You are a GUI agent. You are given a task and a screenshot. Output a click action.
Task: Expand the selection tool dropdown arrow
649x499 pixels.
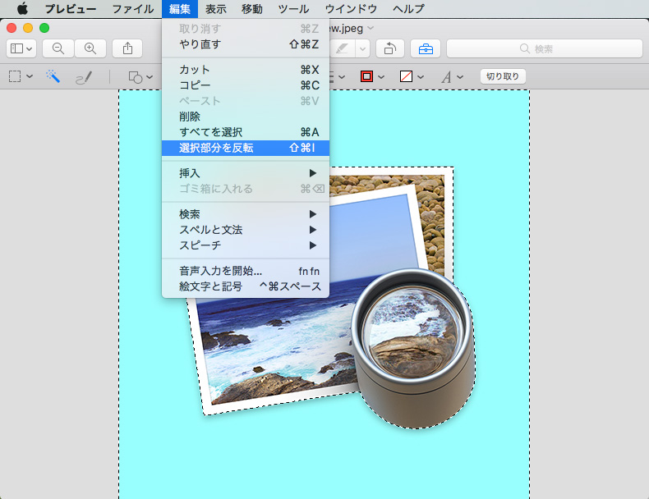pos(30,76)
